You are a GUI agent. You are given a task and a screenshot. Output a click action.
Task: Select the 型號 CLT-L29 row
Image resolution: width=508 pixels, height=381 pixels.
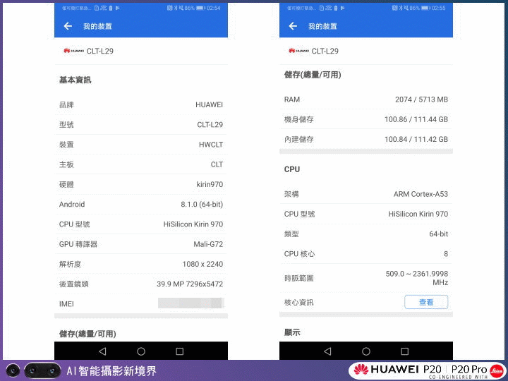tap(141, 125)
